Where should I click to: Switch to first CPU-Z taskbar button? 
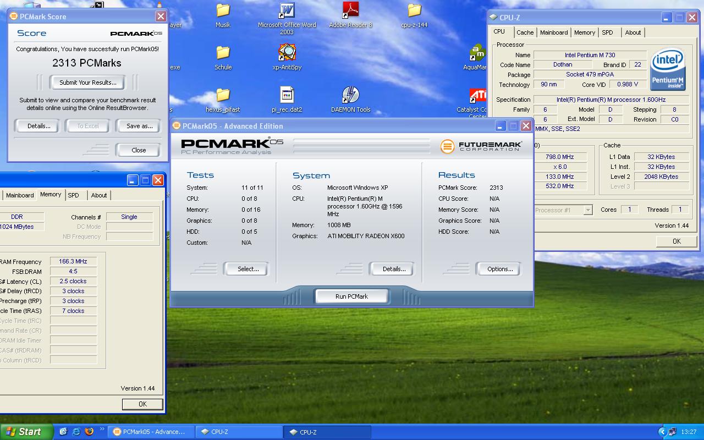coord(238,432)
